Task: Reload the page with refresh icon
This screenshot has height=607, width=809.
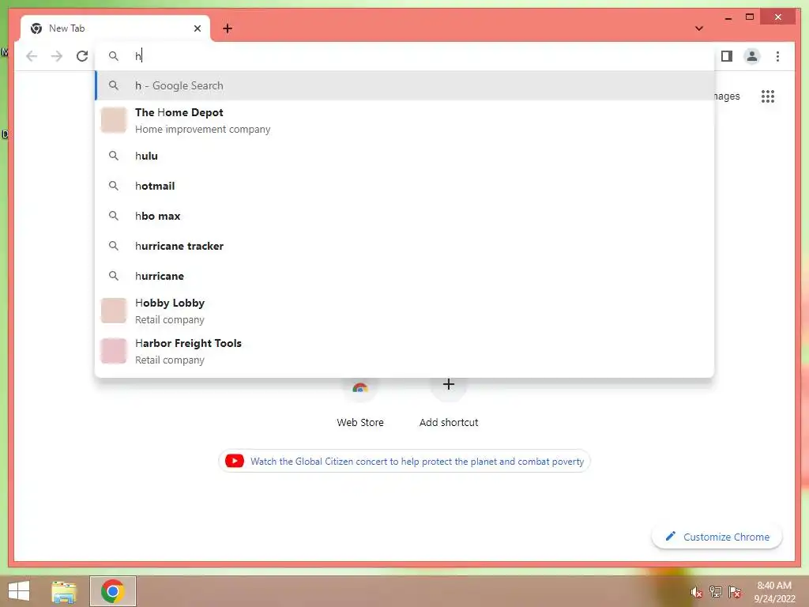Action: (x=82, y=56)
